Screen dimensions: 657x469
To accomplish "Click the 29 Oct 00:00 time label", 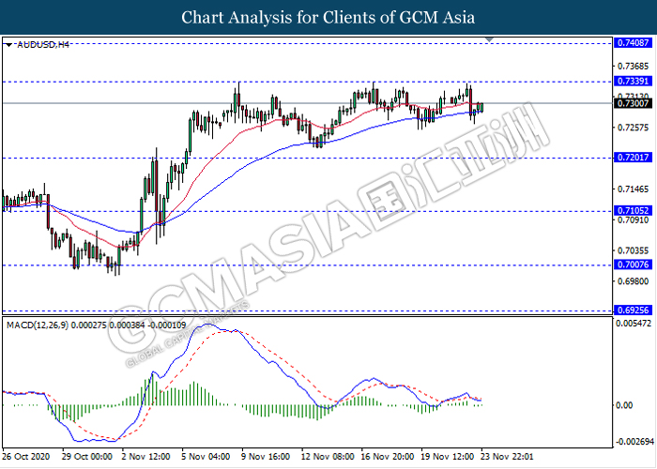I will 86,457.
